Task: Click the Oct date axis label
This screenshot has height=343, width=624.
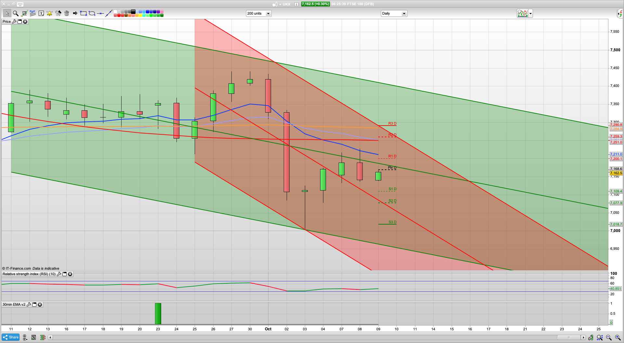Action: coord(268,329)
